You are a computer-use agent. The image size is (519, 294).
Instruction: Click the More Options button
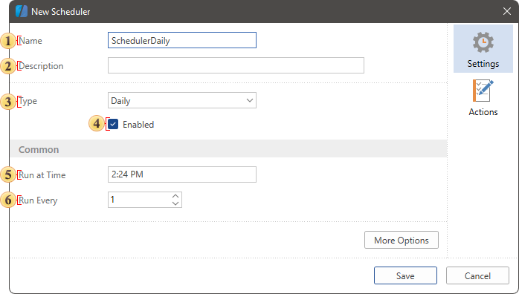[402, 240]
